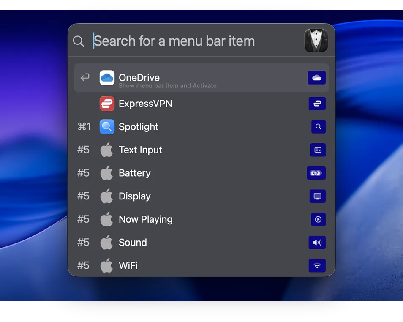Click the #5 label beside Sound
Viewport: 403px width, 322px height.
[x=83, y=242]
